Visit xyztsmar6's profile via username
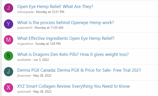The width and height of the screenshot is (158, 96). click(24, 92)
